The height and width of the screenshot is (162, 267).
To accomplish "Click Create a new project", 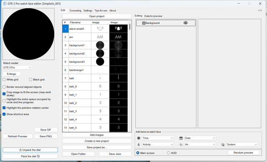I will pos(97,141).
